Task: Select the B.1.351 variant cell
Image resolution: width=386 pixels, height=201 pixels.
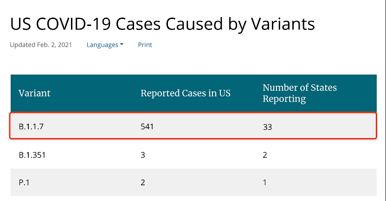Action: pos(32,155)
